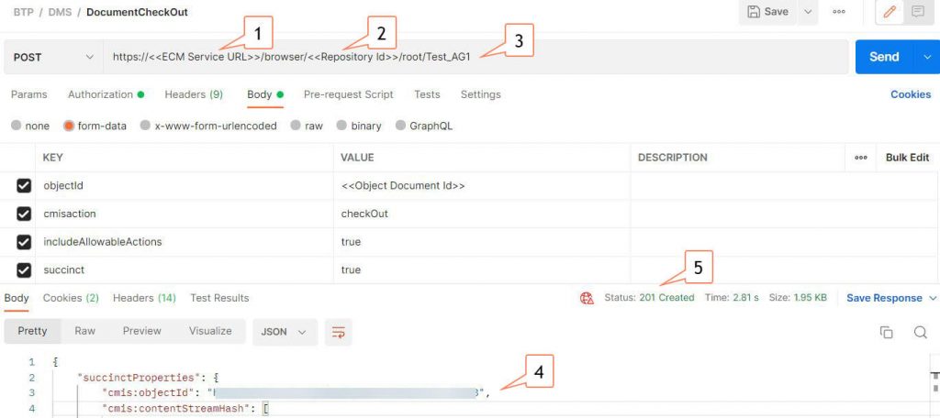Click the objectId key cell
Image resolution: width=940 pixels, height=418 pixels.
coord(185,186)
